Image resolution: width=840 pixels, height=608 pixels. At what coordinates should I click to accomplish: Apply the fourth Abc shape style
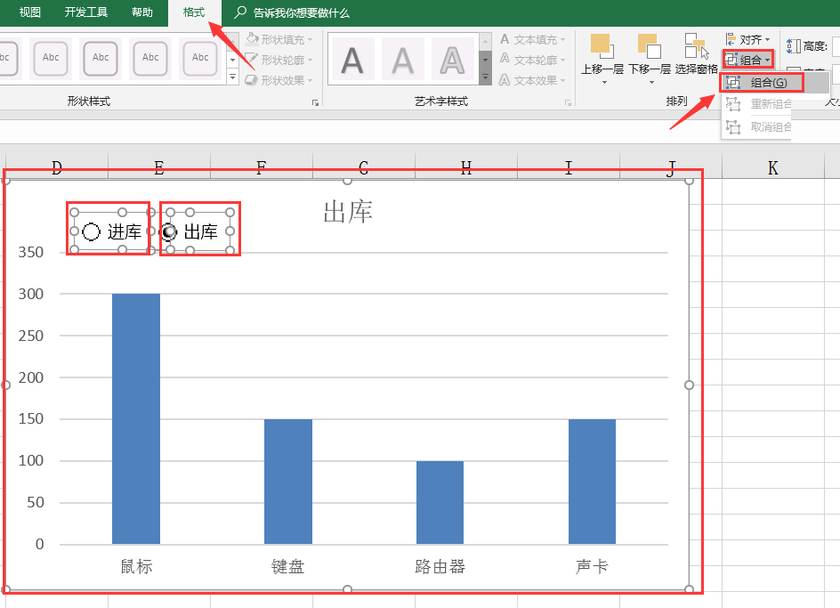(x=150, y=57)
